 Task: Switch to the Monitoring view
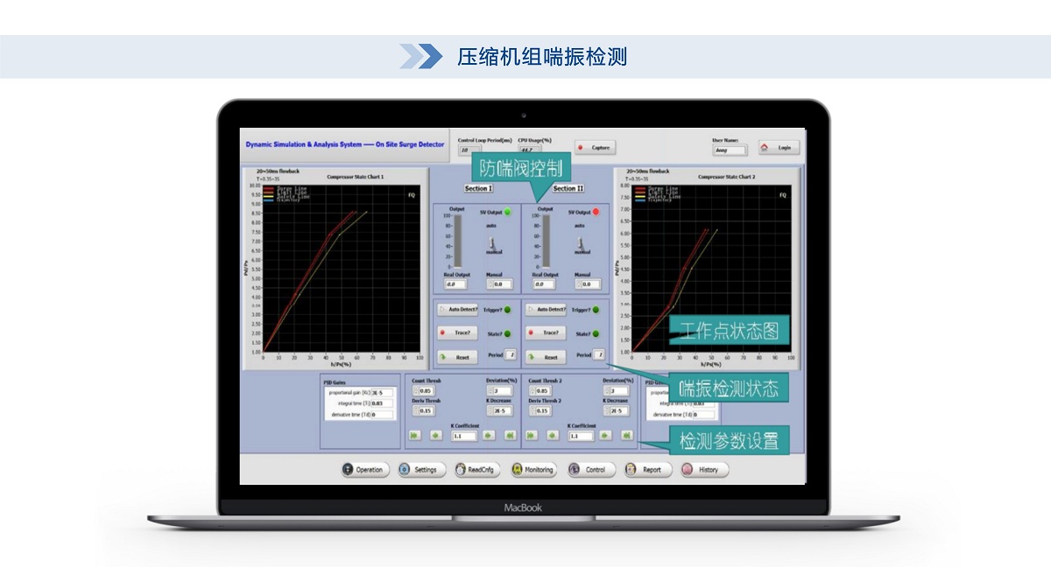click(x=533, y=470)
